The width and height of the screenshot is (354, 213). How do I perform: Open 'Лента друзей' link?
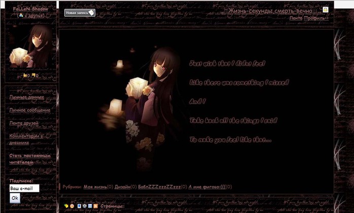[24, 123]
